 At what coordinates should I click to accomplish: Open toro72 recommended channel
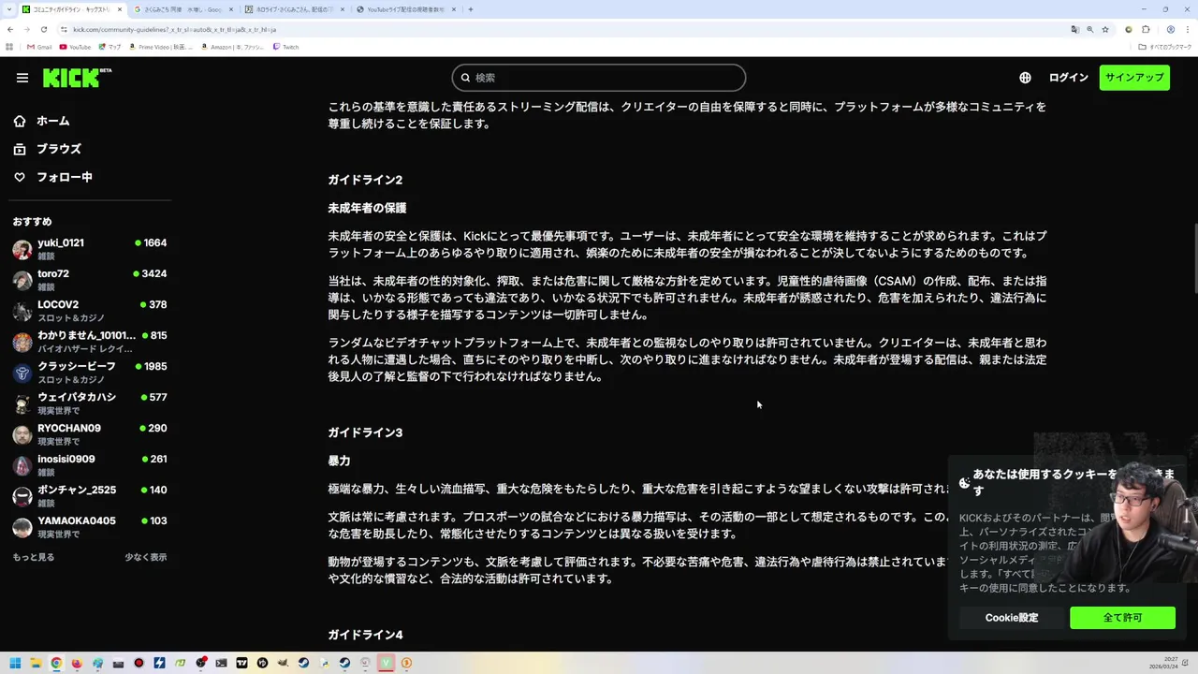[x=89, y=280]
